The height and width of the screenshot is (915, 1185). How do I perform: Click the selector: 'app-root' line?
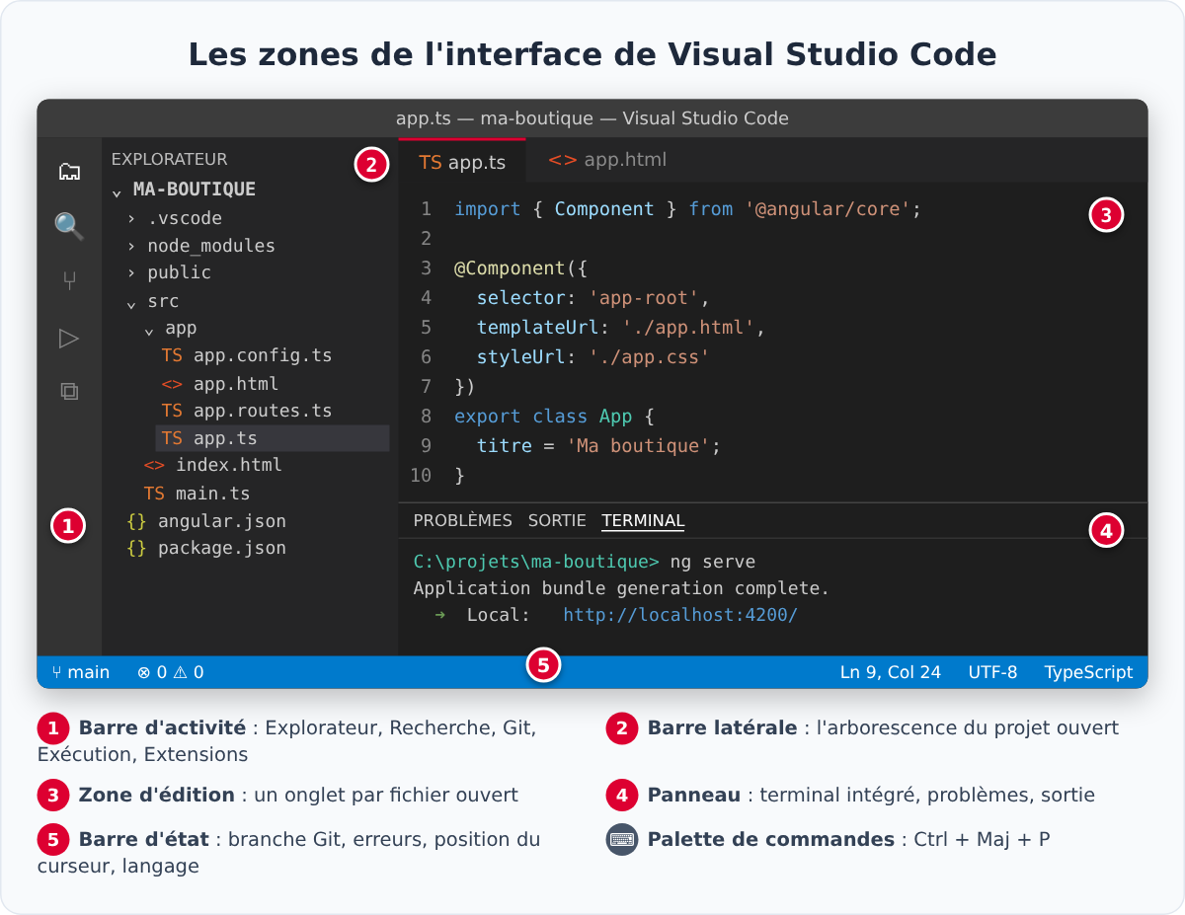[592, 298]
